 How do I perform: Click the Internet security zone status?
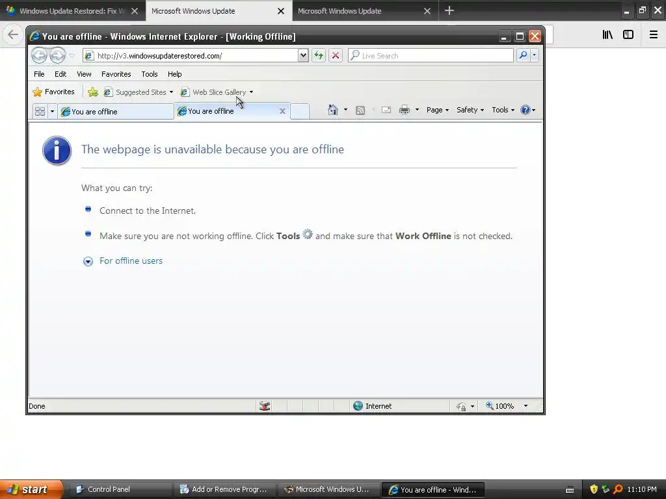pos(379,406)
